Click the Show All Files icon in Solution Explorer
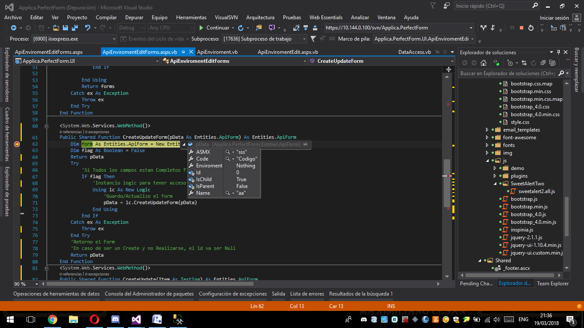 (552, 63)
